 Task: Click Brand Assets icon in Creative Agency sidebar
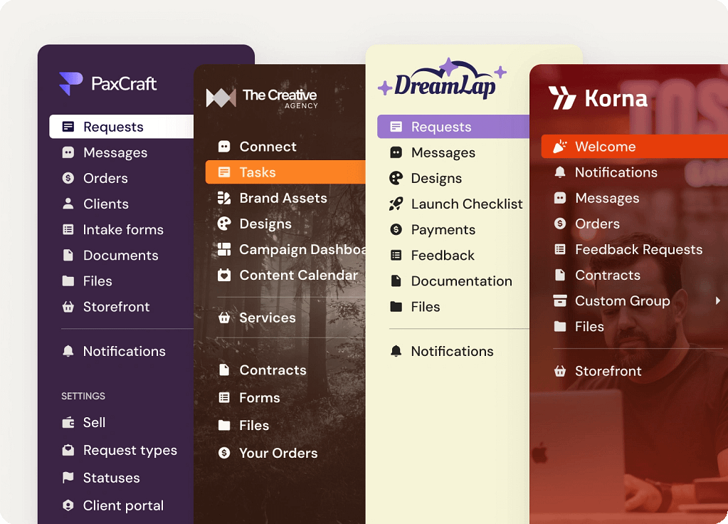coord(224,199)
